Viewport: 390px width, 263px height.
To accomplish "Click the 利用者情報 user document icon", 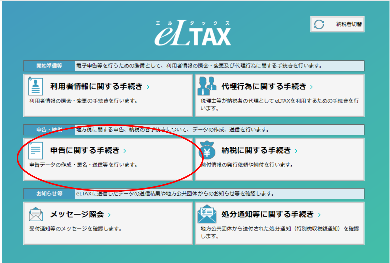I will (x=35, y=86).
